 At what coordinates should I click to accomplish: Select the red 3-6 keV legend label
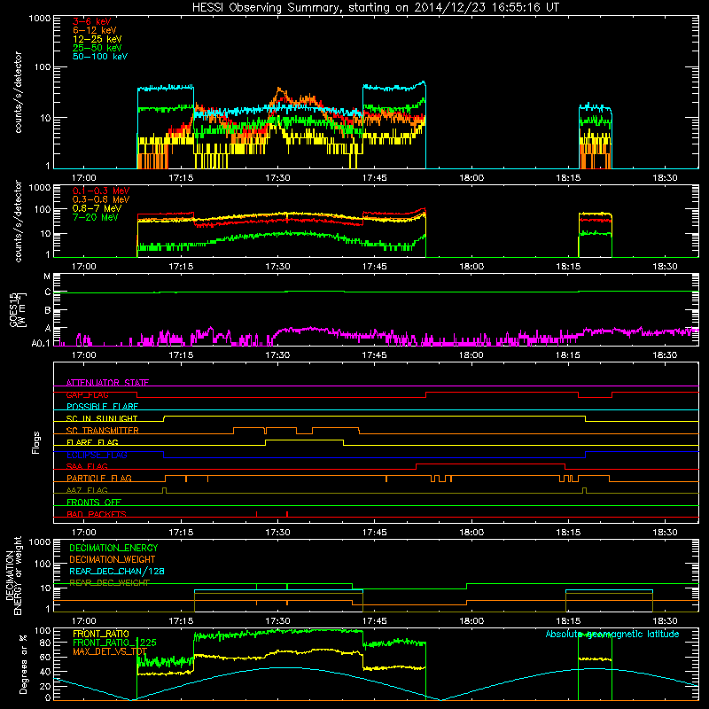tap(91, 21)
